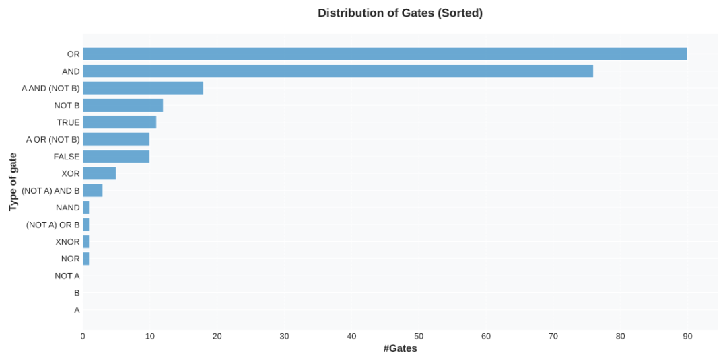Click the NOT A y-axis label
Viewport: 727px width, 363px height.
(x=67, y=276)
